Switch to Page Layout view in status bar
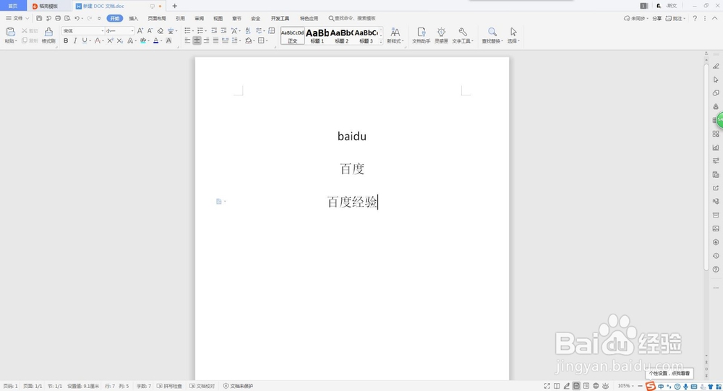The image size is (723, 391). tap(576, 386)
